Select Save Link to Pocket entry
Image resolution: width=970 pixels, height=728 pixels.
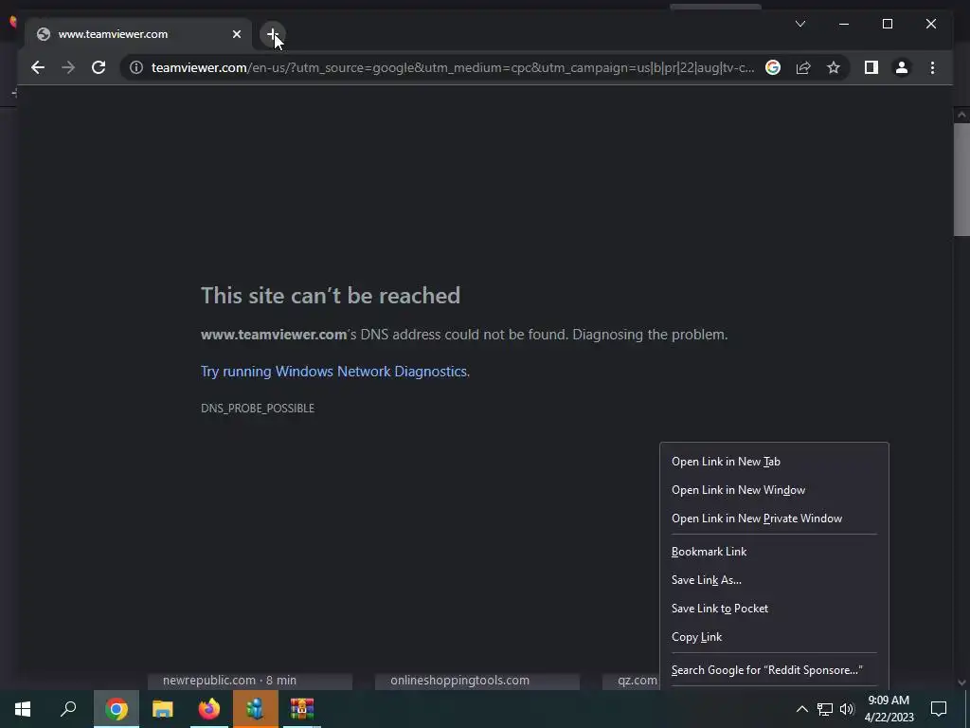pos(774,608)
